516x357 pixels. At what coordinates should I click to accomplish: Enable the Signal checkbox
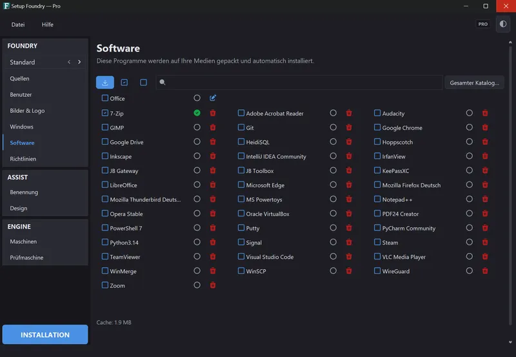(241, 242)
